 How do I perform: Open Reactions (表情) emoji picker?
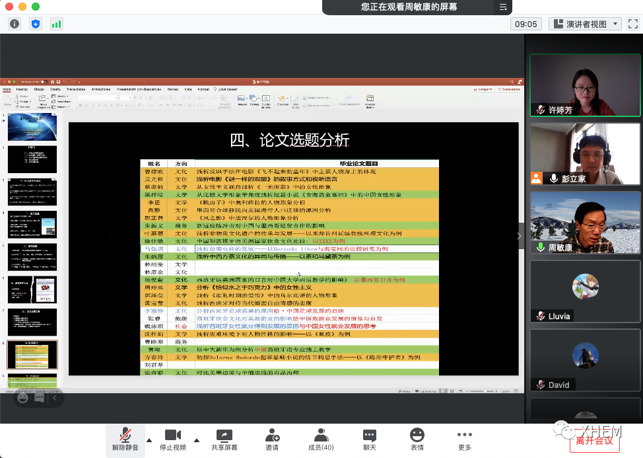click(417, 439)
